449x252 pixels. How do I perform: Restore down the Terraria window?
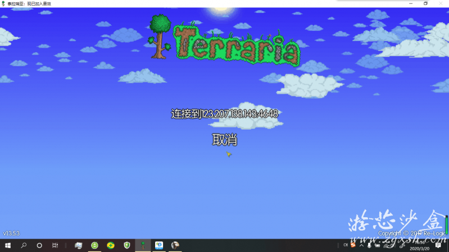click(425, 3)
